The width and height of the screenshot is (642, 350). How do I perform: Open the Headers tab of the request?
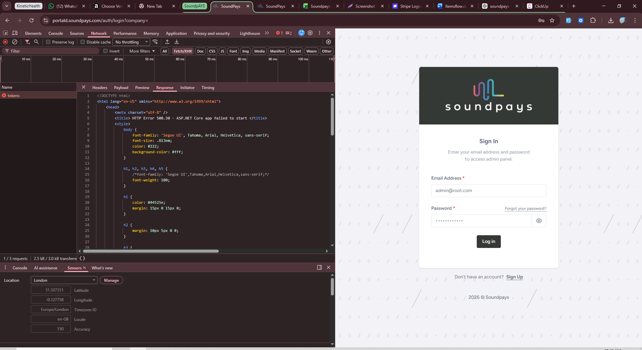(x=100, y=88)
